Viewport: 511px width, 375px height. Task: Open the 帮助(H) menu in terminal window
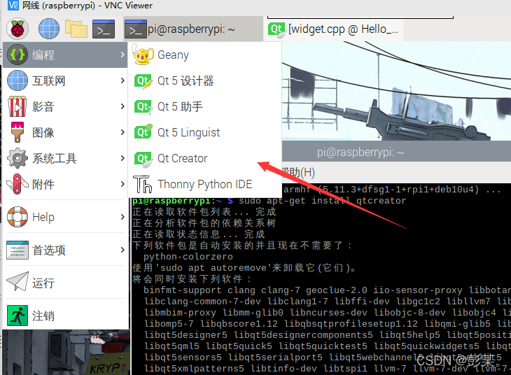[x=298, y=172]
